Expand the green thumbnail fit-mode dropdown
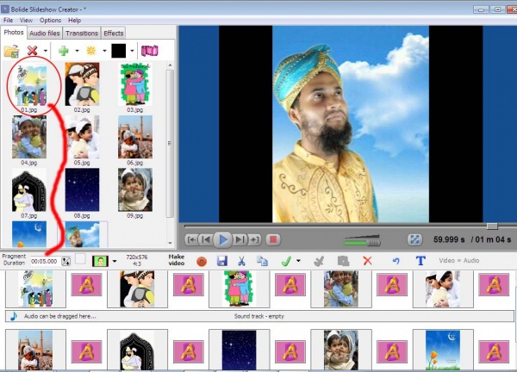Viewport: 517px width, 372px height. click(x=115, y=261)
